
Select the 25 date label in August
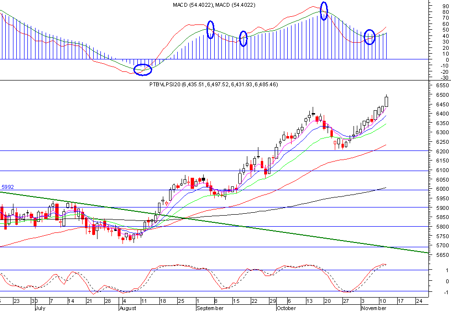click(181, 301)
